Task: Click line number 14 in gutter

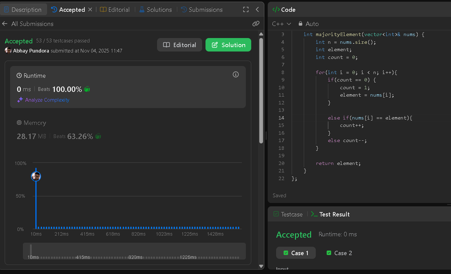Action: click(281, 118)
